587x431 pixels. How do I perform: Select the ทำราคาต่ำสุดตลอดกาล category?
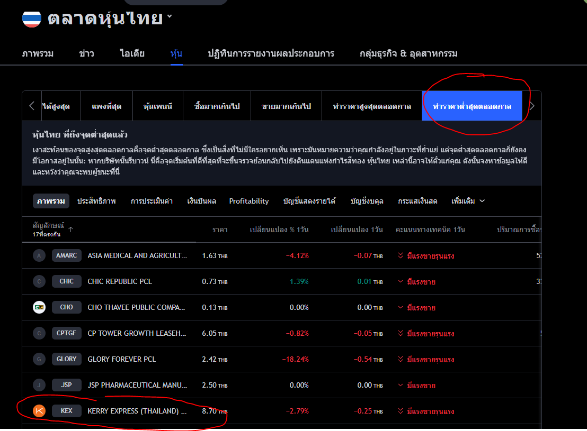(472, 106)
